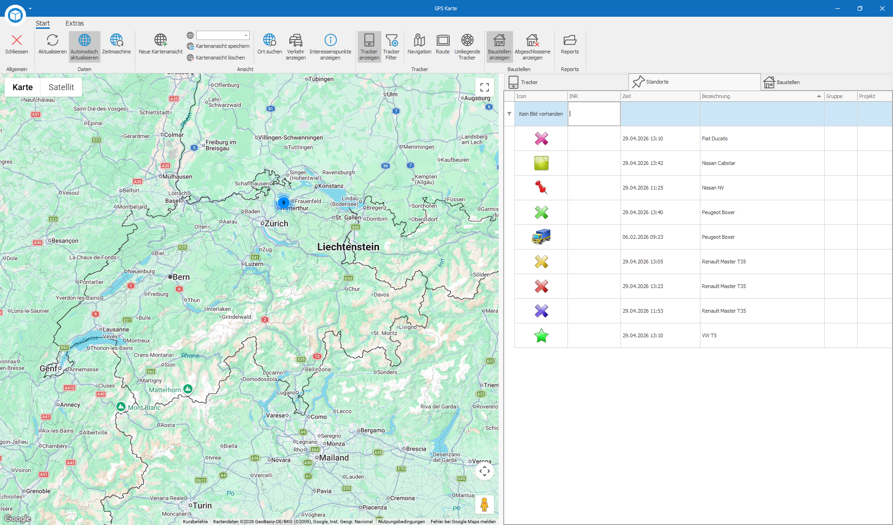893x525 pixels.
Task: Open the quick access dropdown arrow
Action: tap(30, 8)
